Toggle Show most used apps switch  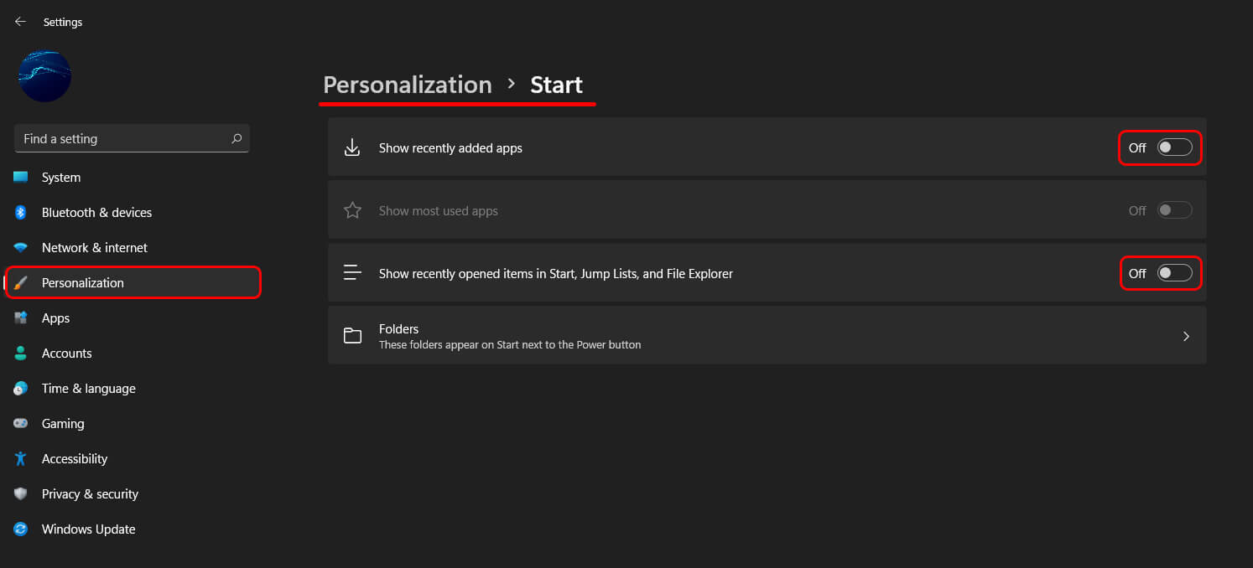[x=1174, y=210]
